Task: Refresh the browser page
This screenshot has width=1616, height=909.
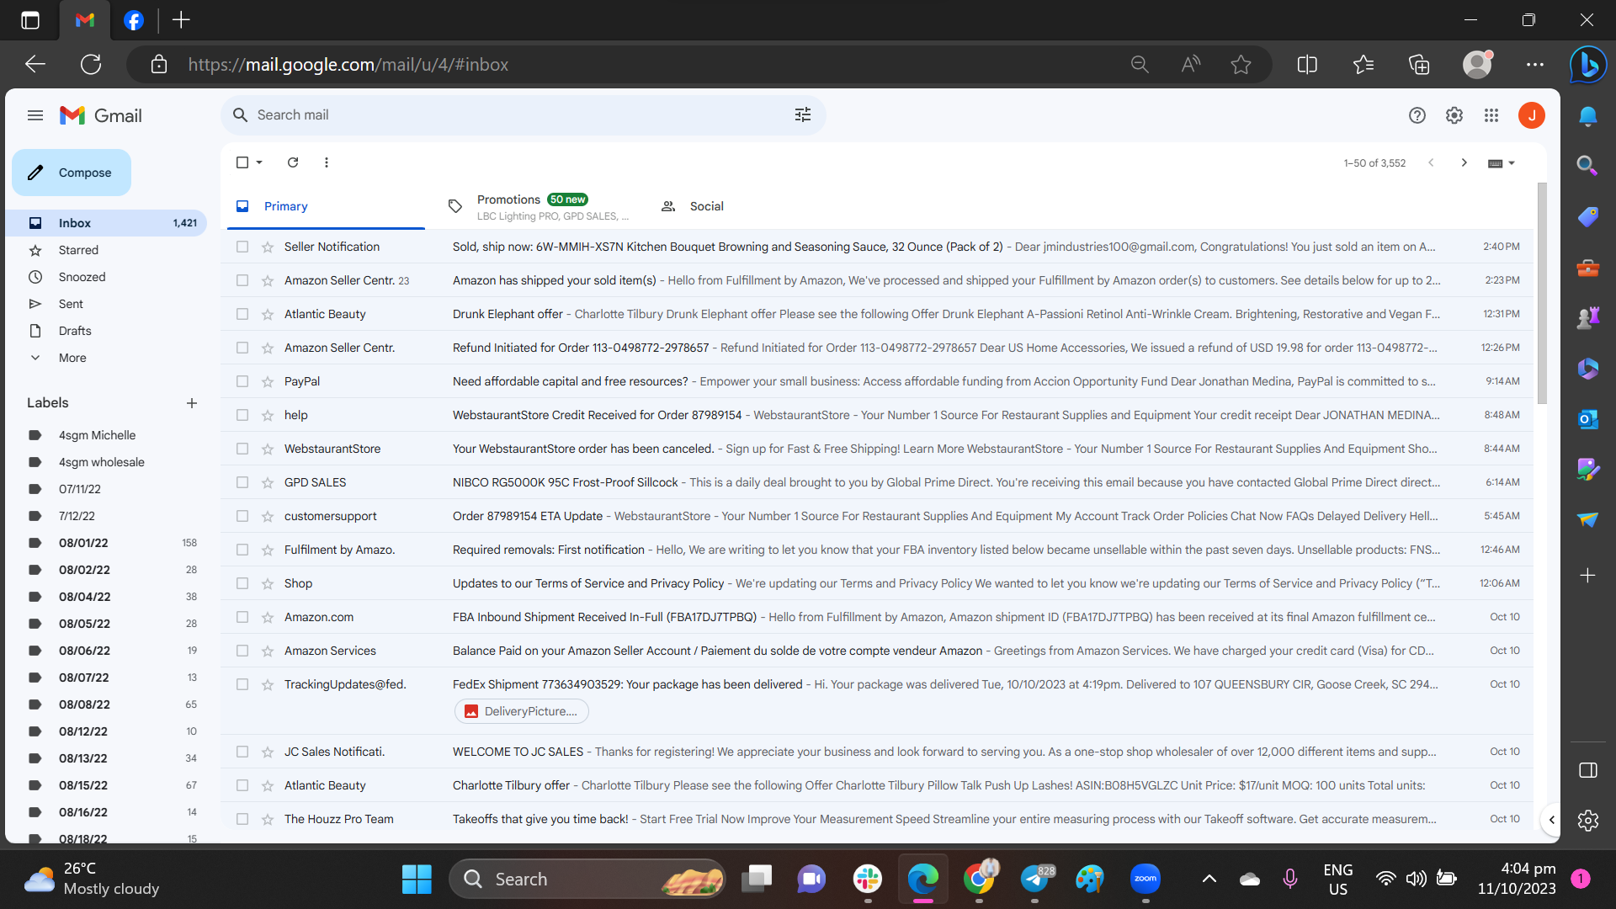Action: pyautogui.click(x=91, y=64)
